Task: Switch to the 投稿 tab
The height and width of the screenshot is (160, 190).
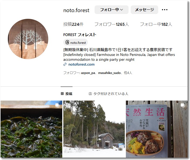Action: pos(67,94)
